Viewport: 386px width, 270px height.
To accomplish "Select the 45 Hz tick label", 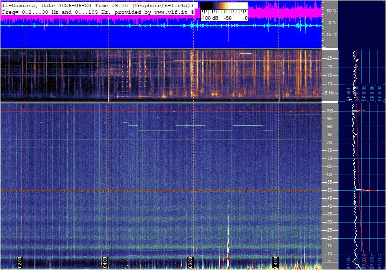I will click(x=329, y=198).
